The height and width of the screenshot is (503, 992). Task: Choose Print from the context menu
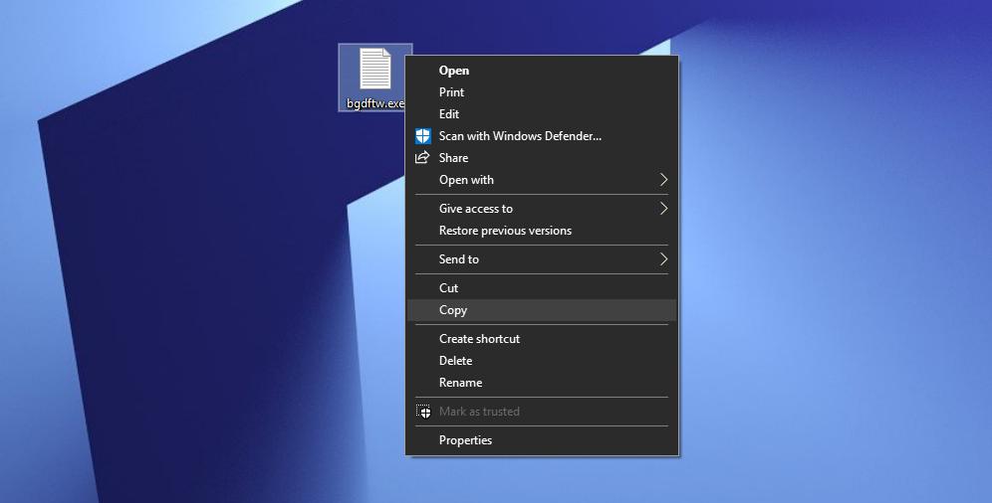[x=542, y=92]
